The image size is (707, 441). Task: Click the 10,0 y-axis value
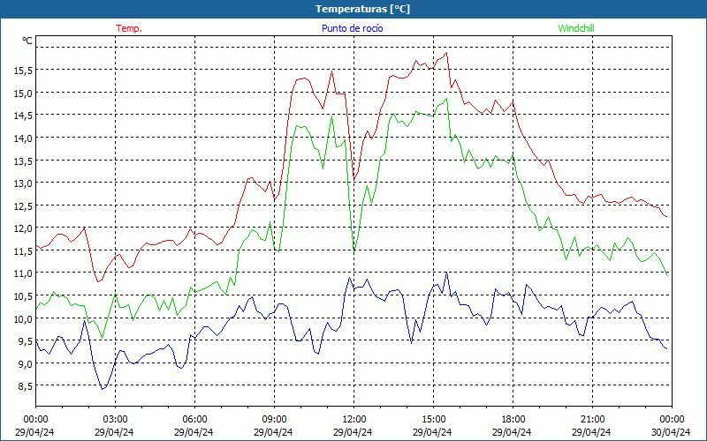click(x=23, y=318)
